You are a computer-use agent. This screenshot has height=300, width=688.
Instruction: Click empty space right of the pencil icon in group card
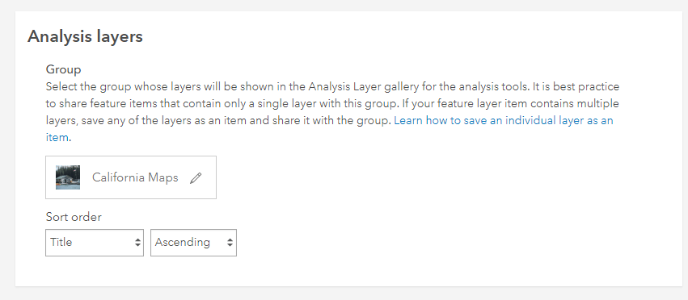209,177
